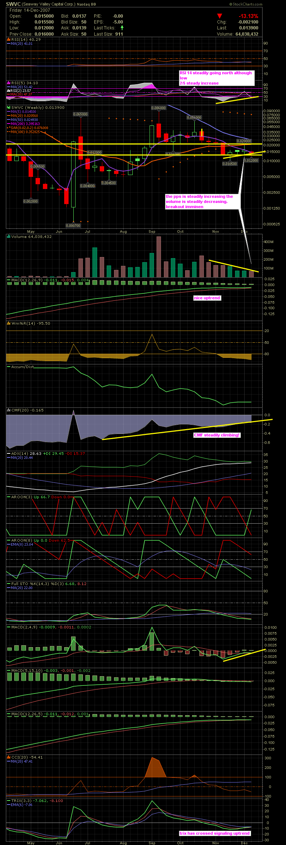The height and width of the screenshot is (845, 286).
Task: Click the Full STO legend icon
Action: coord(9,584)
